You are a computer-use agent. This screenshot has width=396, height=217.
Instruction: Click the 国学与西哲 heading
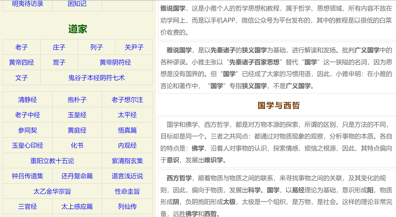pos(278,105)
